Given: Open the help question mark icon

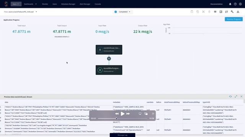Looking at the screenshot, I should click(235, 4).
